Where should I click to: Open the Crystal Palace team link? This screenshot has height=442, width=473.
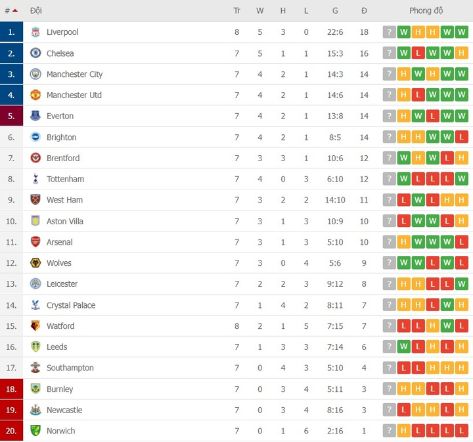coord(71,305)
